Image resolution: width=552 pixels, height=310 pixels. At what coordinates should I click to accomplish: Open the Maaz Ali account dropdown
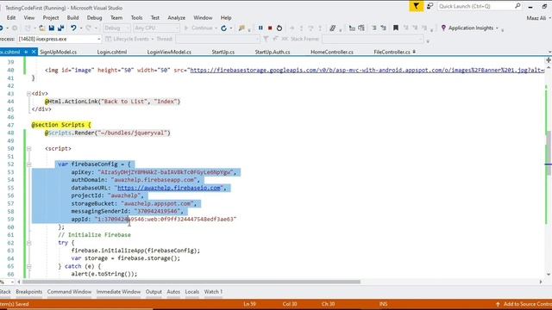click(538, 18)
